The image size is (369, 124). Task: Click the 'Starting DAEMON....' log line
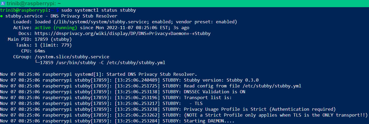209,121
